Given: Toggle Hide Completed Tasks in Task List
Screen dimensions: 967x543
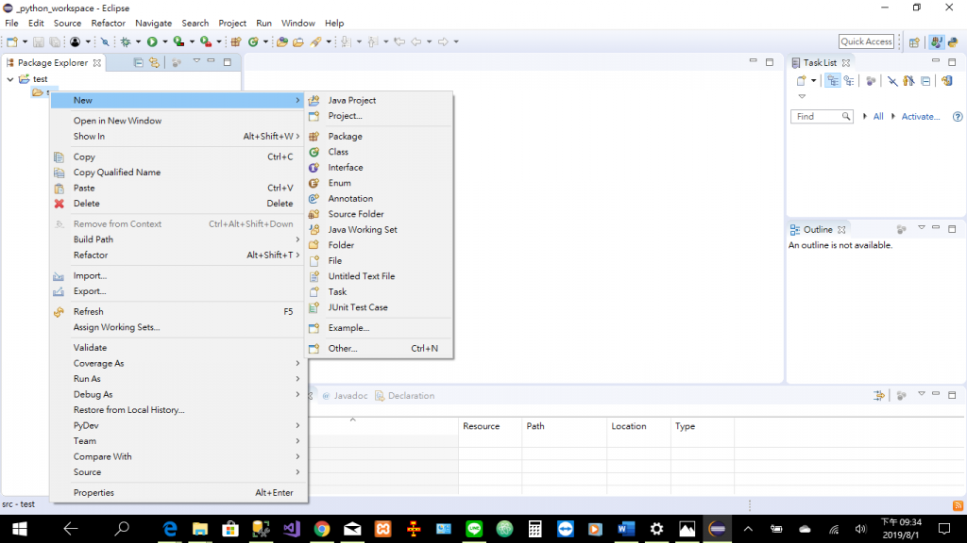Looking at the screenshot, I should click(x=892, y=81).
